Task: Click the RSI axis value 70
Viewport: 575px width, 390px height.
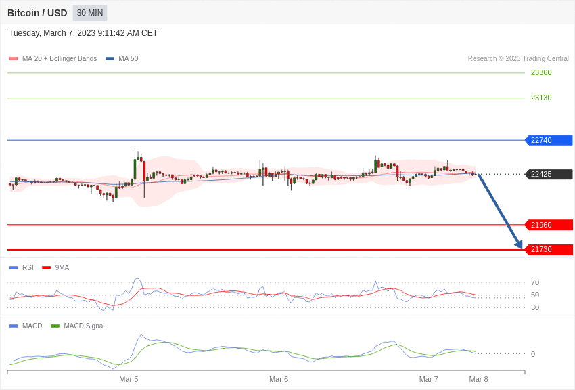Action: coord(535,282)
